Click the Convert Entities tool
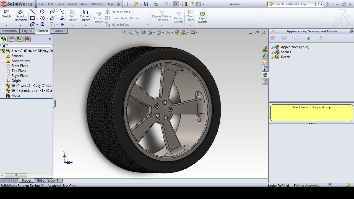Image resolution: width=354 pixels, height=199 pixels. click(85, 16)
